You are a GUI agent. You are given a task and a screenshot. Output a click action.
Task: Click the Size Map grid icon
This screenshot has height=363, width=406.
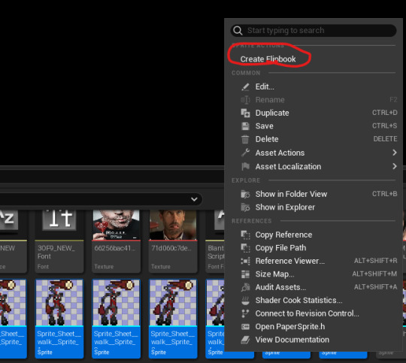(x=245, y=274)
